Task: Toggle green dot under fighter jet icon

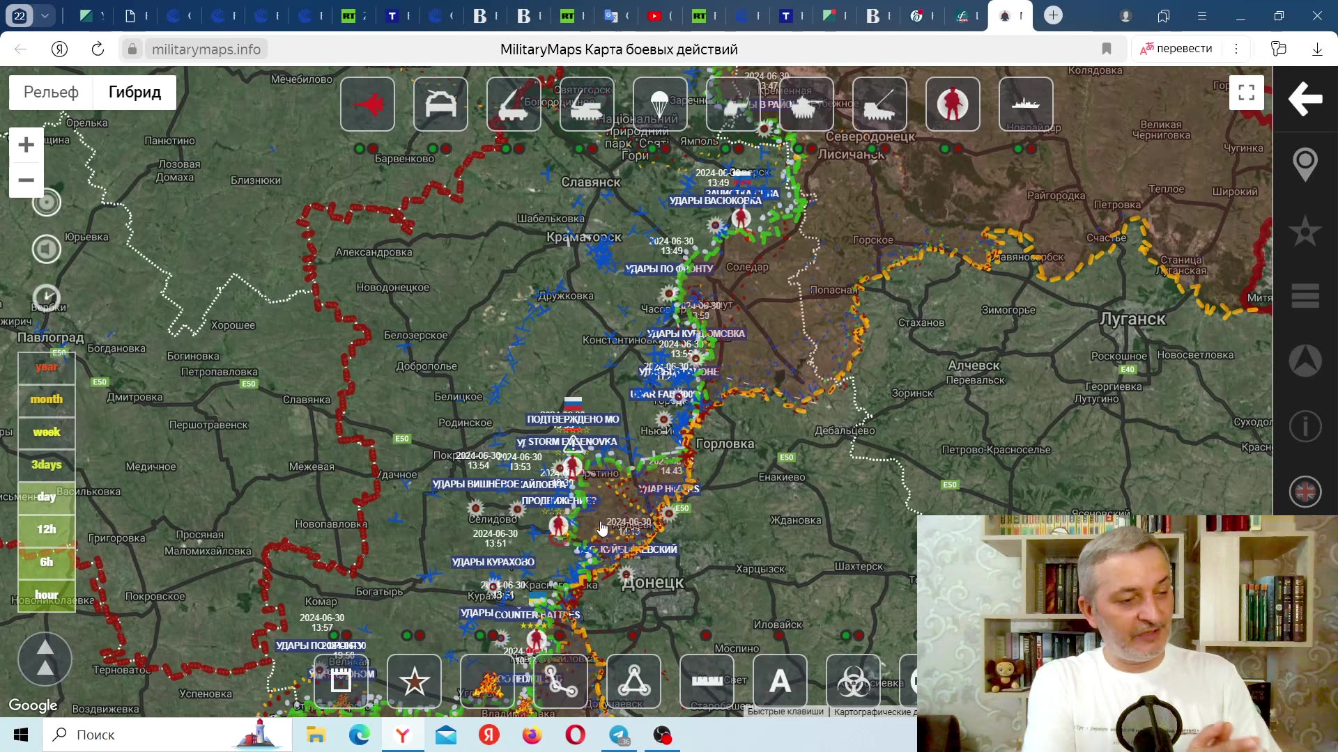Action: click(360, 148)
